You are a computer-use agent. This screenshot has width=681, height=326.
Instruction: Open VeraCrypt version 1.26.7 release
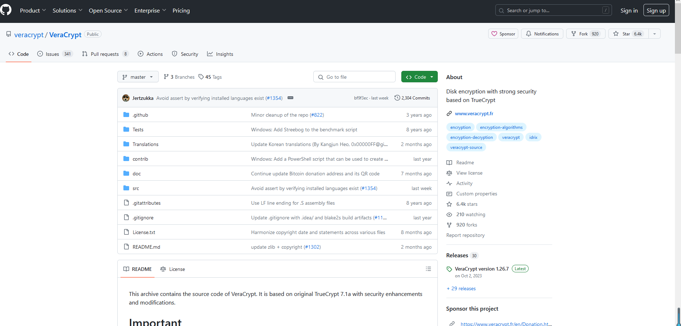pyautogui.click(x=482, y=269)
